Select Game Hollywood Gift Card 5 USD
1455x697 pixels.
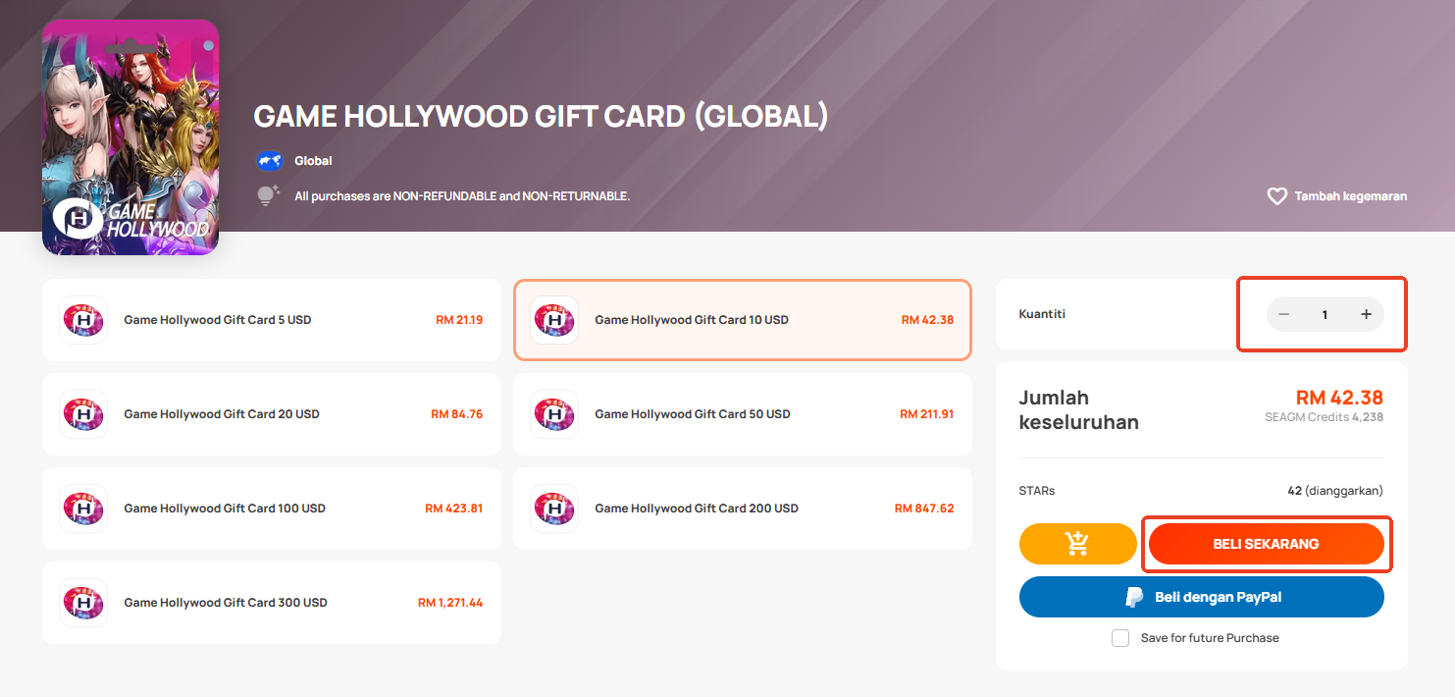pos(272,320)
